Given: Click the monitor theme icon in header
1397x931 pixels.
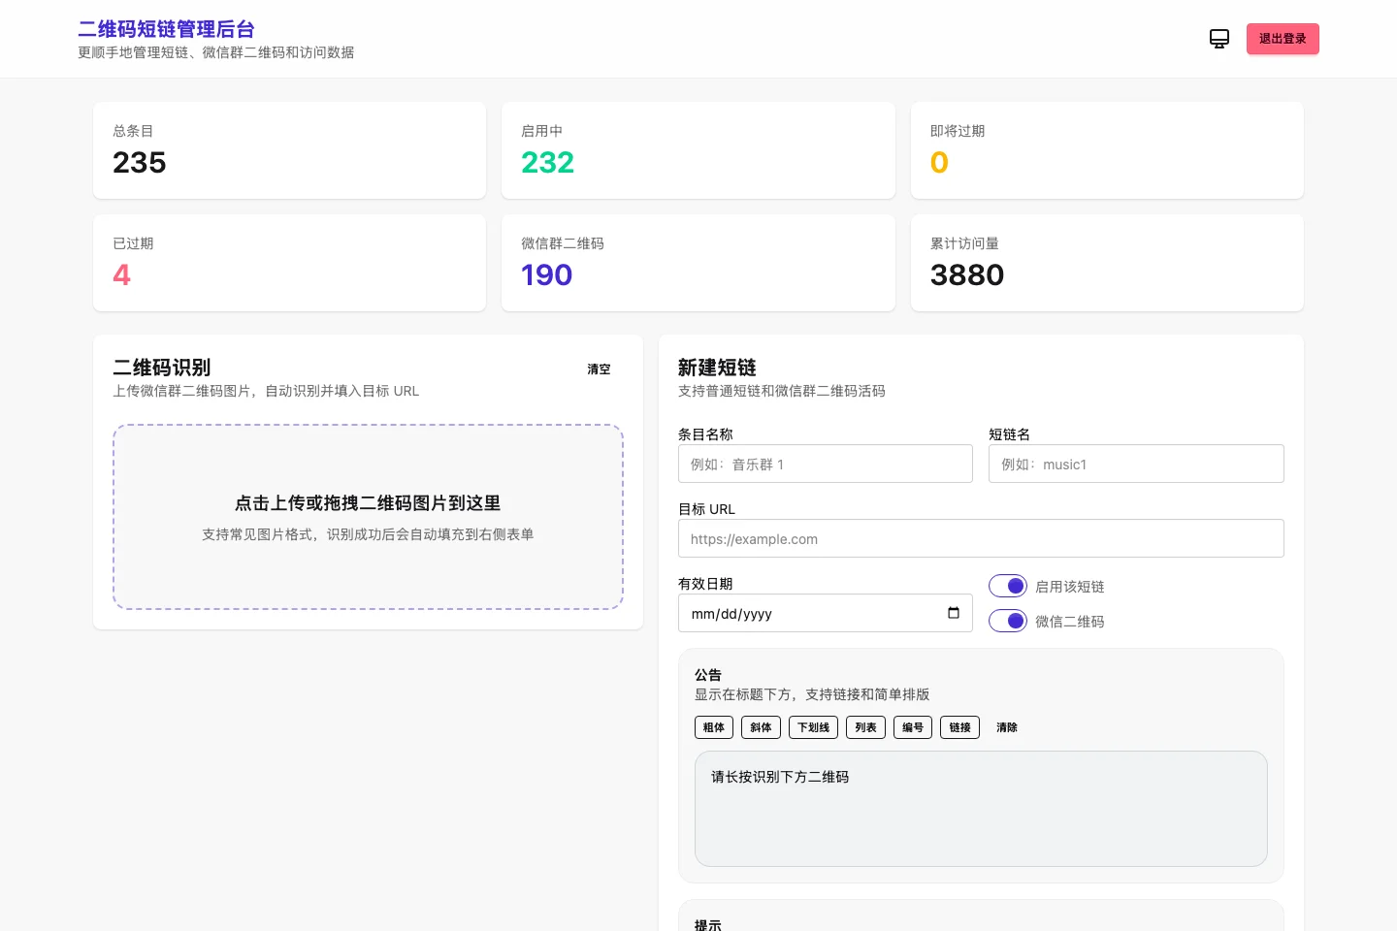Looking at the screenshot, I should (1219, 39).
